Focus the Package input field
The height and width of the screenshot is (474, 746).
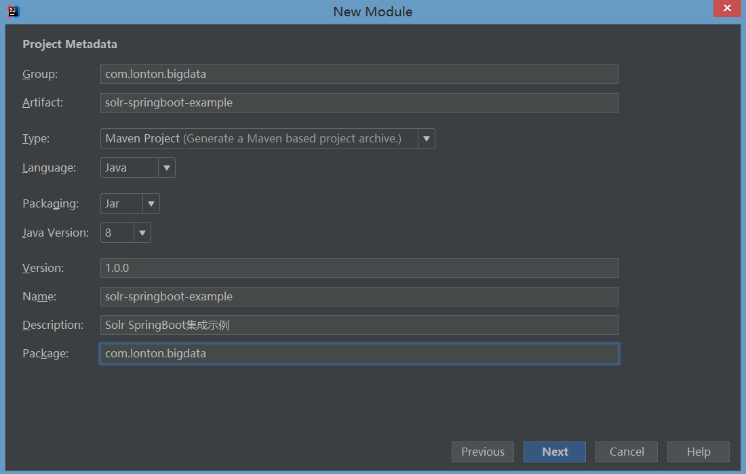[x=359, y=354]
